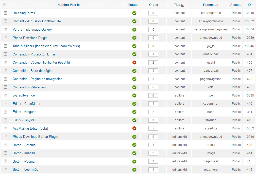Toggle status icon for plg_editors_jce
The image size is (256, 174).
point(134,95)
